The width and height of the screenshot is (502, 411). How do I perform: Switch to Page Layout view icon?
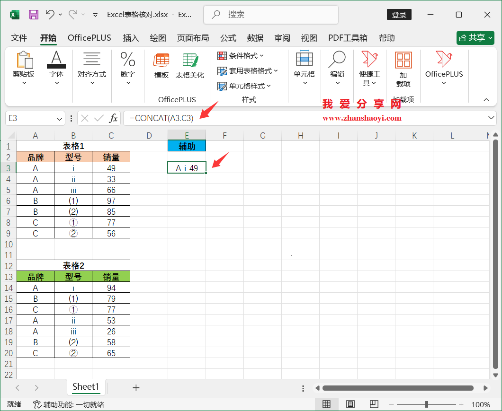coord(350,404)
